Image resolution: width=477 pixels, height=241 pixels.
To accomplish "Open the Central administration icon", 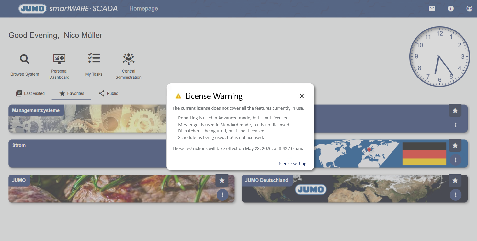I will click(129, 59).
